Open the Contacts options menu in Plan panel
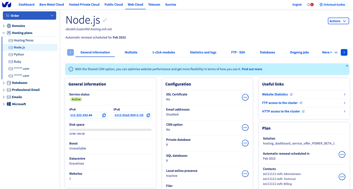The width and height of the screenshot is (353, 189). point(342,177)
